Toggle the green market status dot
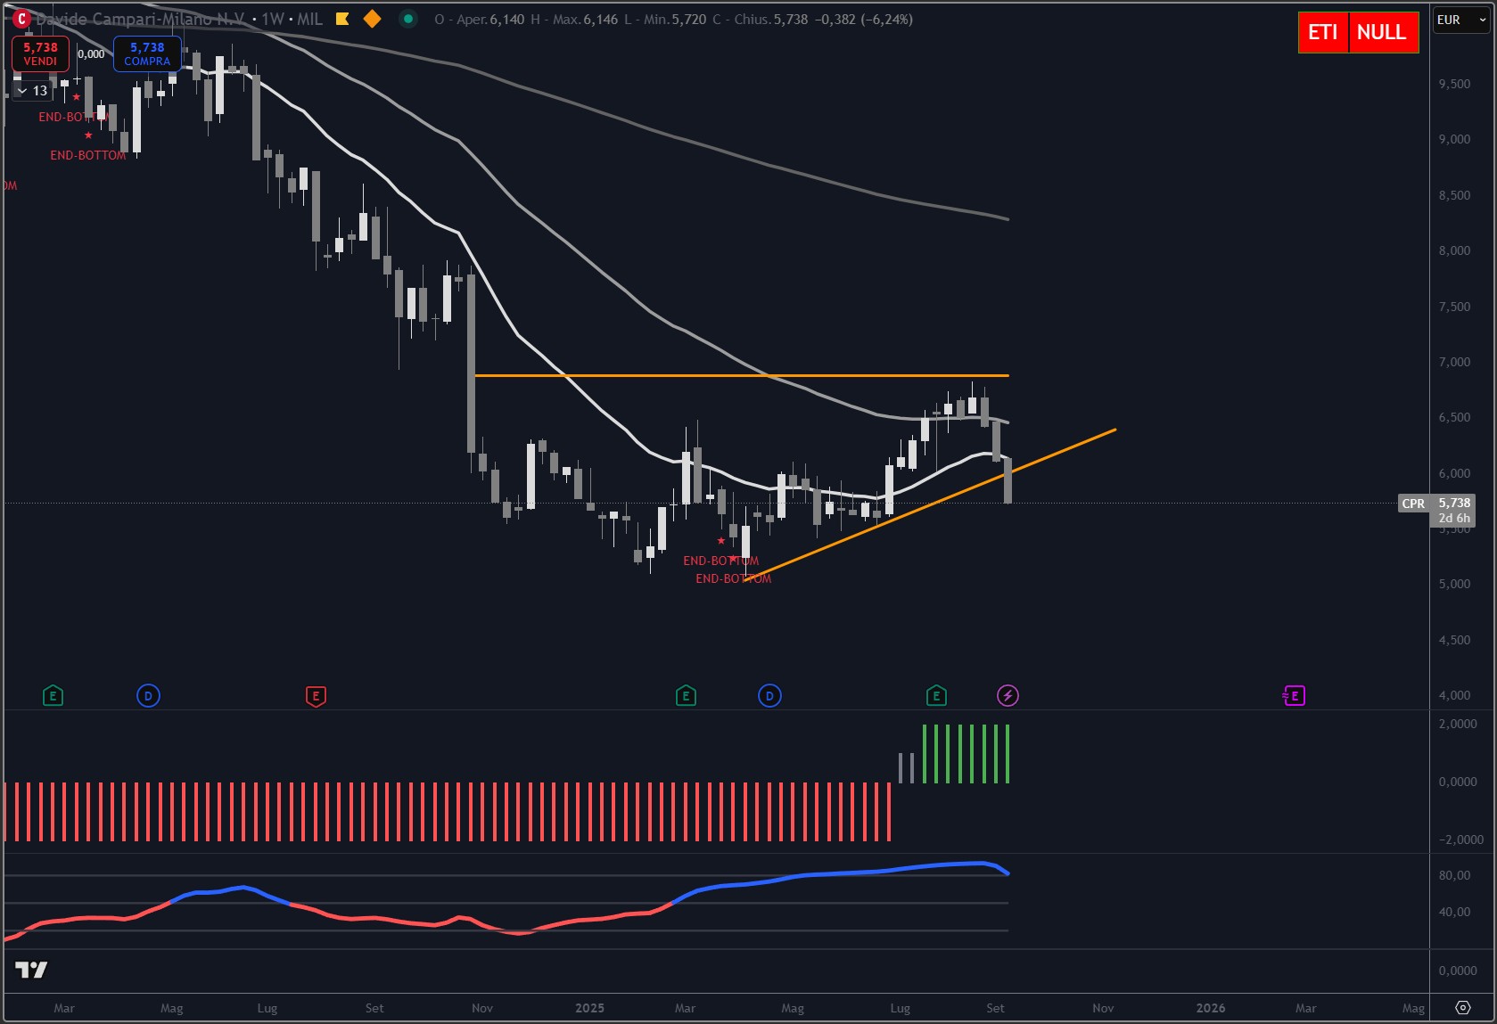This screenshot has width=1497, height=1024. coord(407,19)
